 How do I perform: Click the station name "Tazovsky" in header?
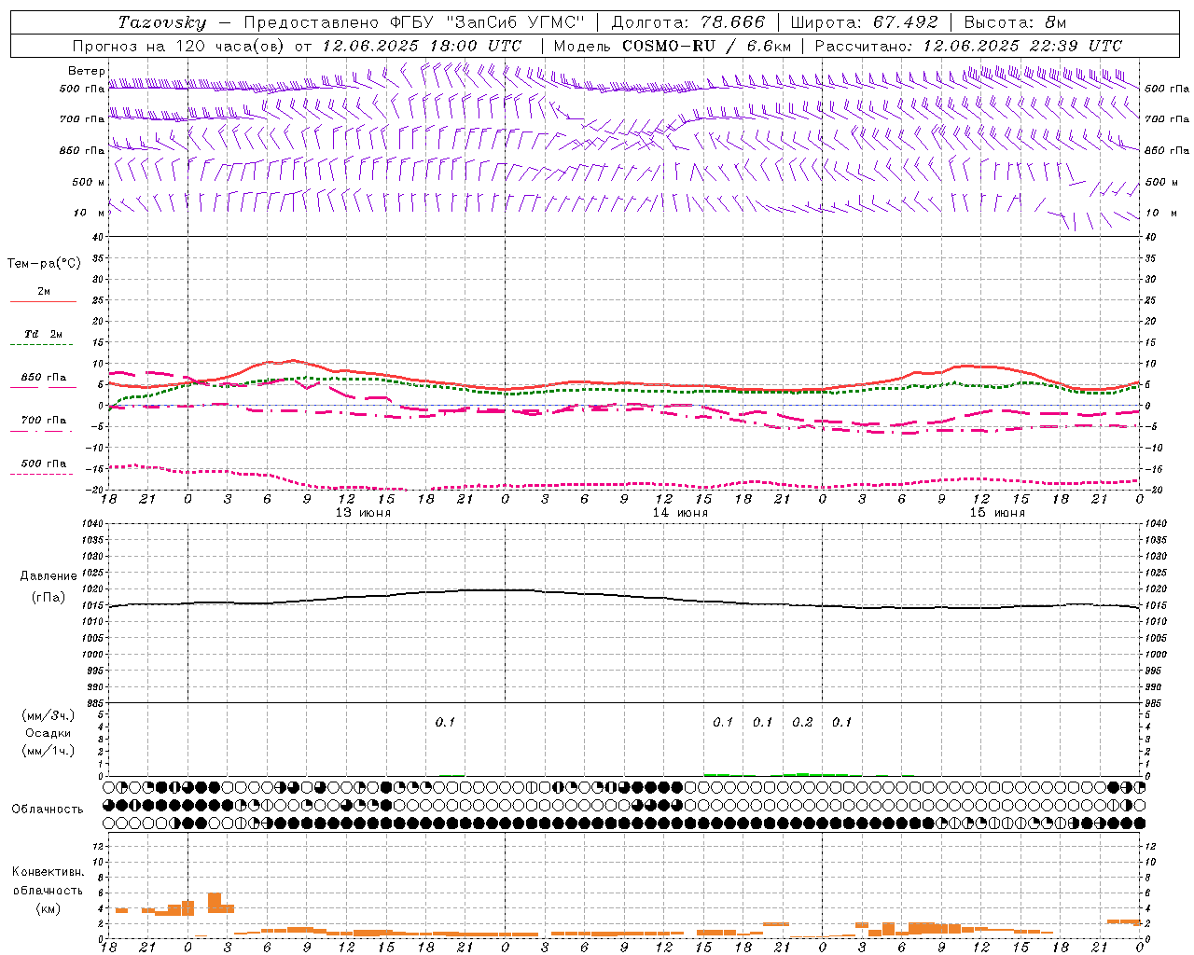pos(162,22)
